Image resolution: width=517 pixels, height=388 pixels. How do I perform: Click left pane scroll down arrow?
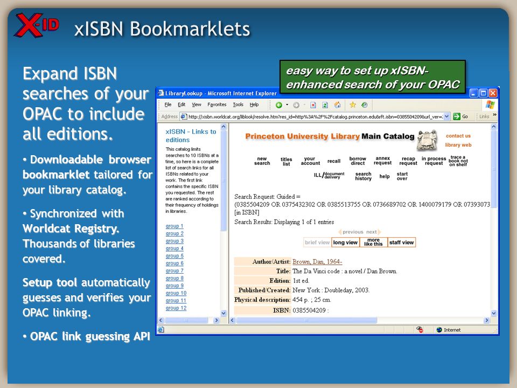tap(223, 313)
